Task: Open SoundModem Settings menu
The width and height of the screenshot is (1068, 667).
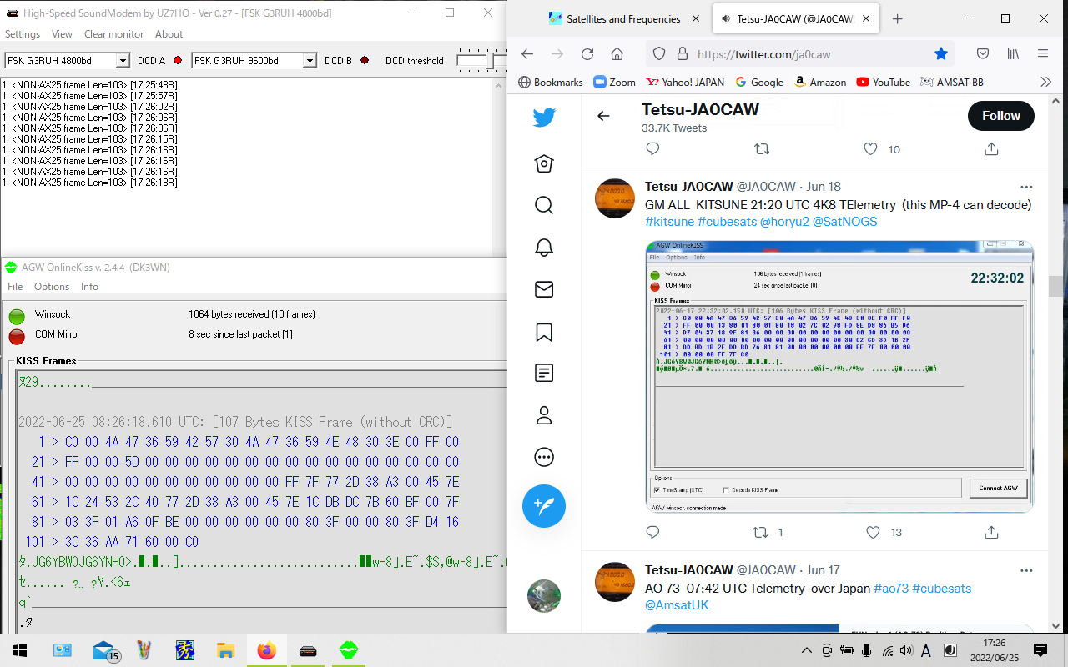Action: click(23, 34)
